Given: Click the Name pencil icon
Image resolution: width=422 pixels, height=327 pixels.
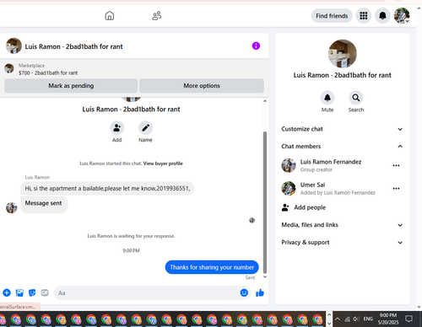Looking at the screenshot, I should tap(145, 128).
